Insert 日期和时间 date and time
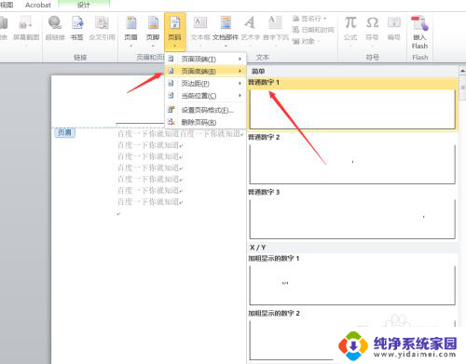Image resolution: width=466 pixels, height=364 pixels. click(x=313, y=30)
